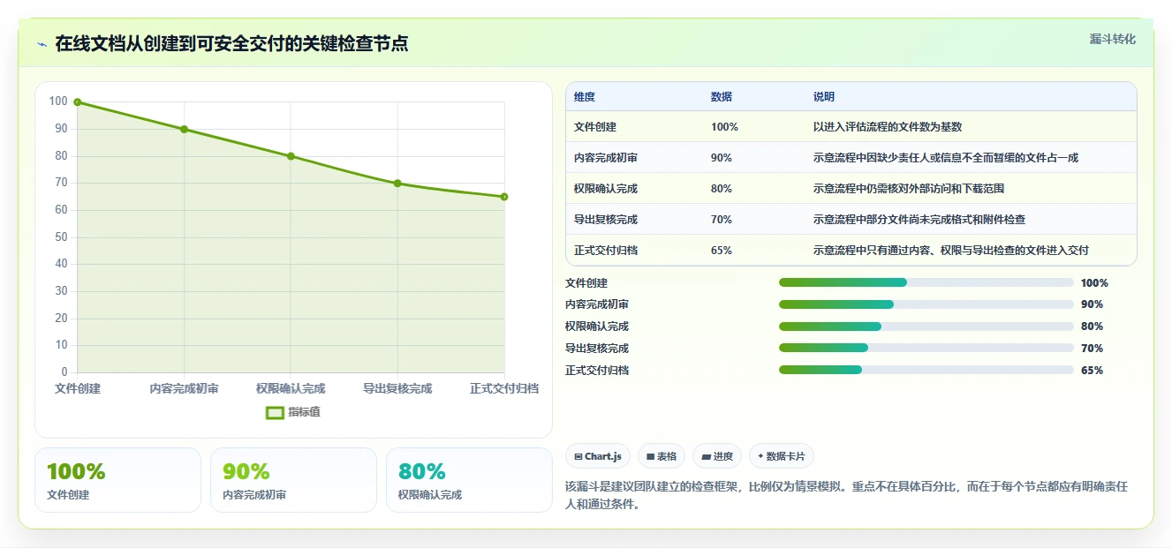The height and width of the screenshot is (548, 1172).
Task: Open the 80% 权限确认完成 data card
Action: [x=469, y=480]
